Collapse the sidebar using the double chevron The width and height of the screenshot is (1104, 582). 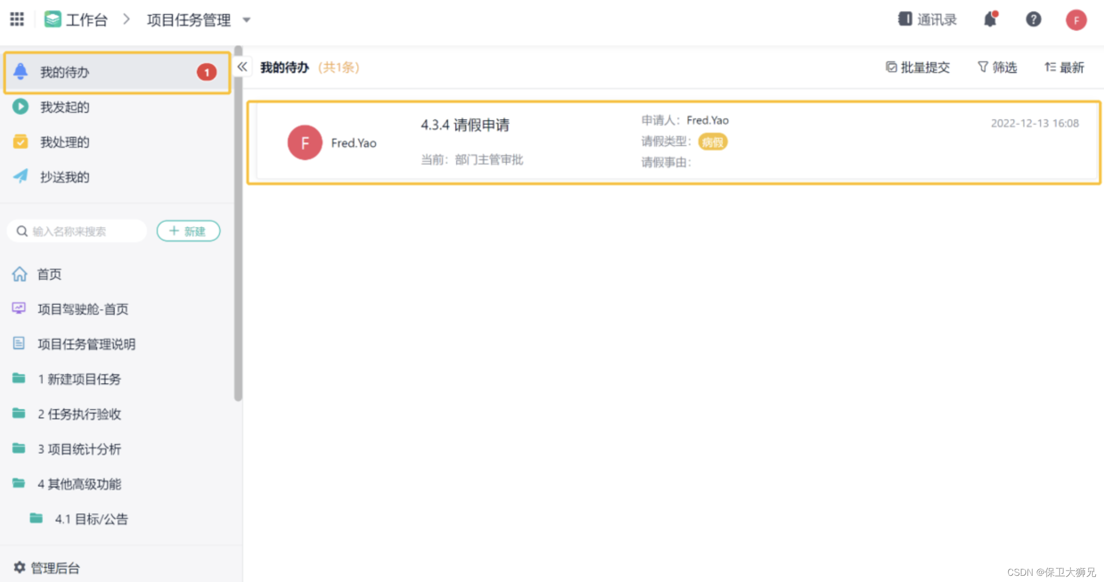(242, 66)
